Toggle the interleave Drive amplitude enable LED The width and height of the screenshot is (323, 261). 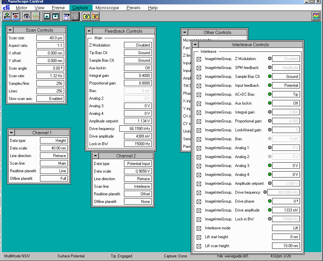270,210
